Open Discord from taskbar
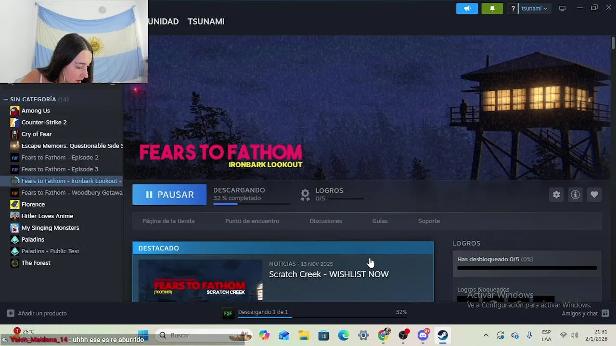This screenshot has width=616, height=346. (423, 335)
